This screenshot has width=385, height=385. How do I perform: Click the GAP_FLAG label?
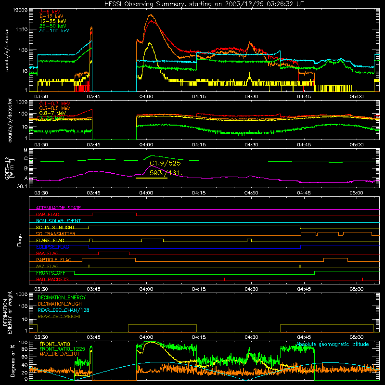(47, 214)
